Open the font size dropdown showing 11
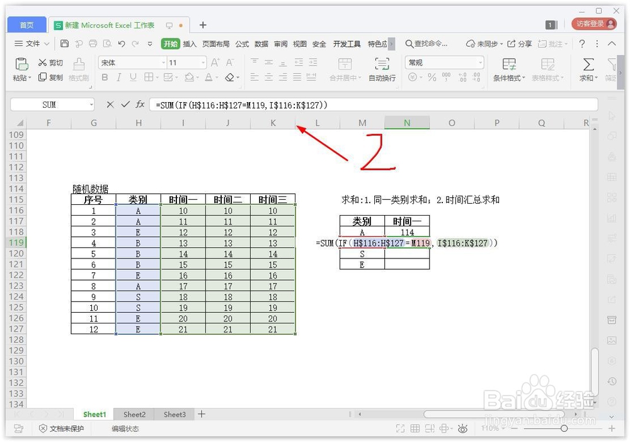Viewport: 630px width, 442px height. [203, 63]
